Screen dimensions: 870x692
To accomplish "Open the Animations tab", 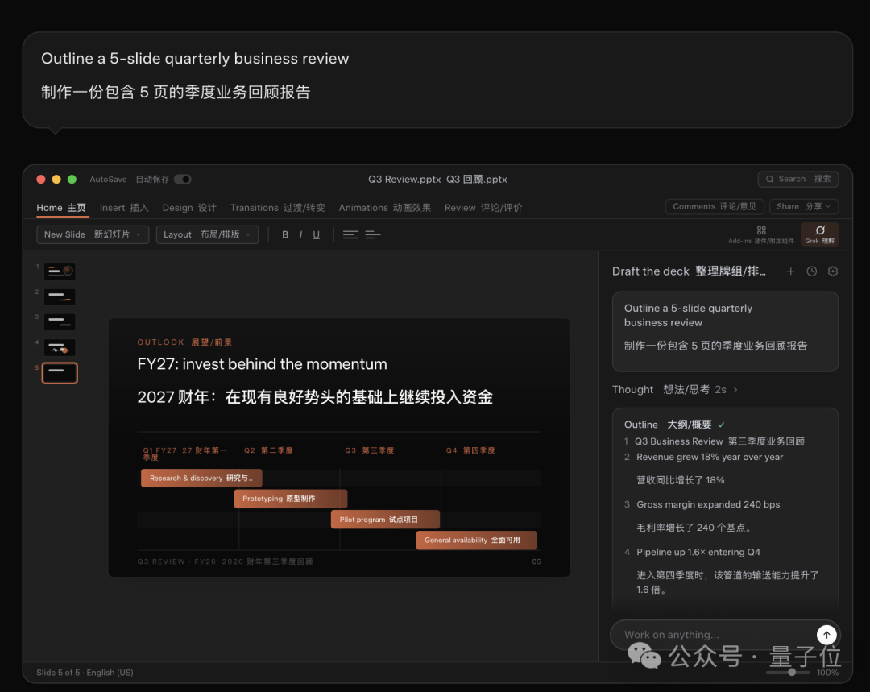I will tap(385, 208).
